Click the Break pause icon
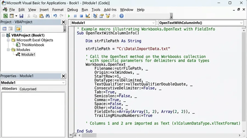247x138 pixels. (x=75, y=16)
